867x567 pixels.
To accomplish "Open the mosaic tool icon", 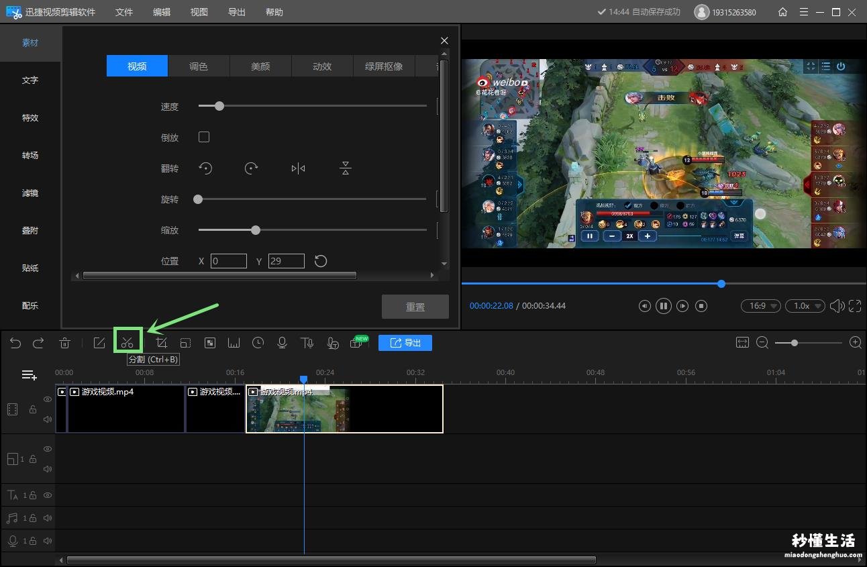I will [x=210, y=343].
